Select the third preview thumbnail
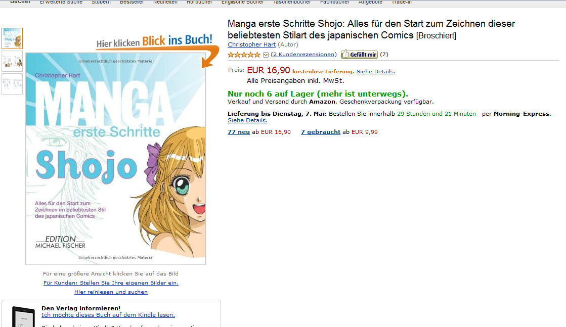This screenshot has width=566, height=327. pos(12,84)
